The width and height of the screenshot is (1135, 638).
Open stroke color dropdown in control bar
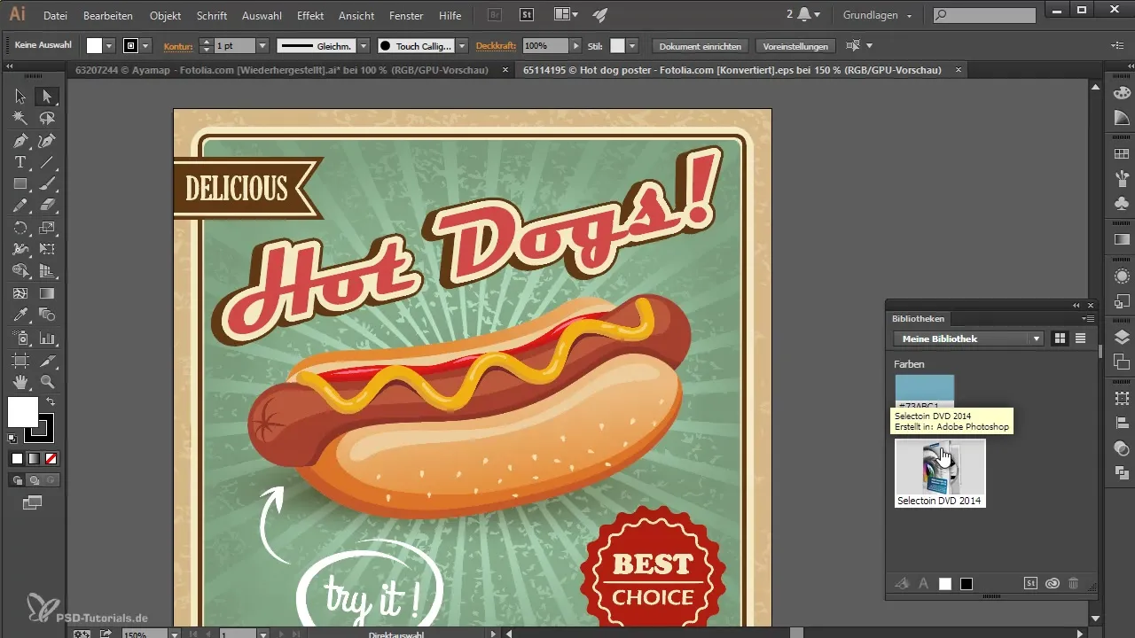[145, 45]
